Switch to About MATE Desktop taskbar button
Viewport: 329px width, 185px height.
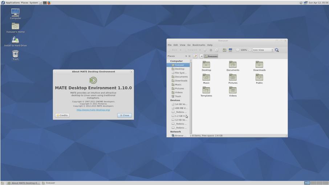point(24,183)
